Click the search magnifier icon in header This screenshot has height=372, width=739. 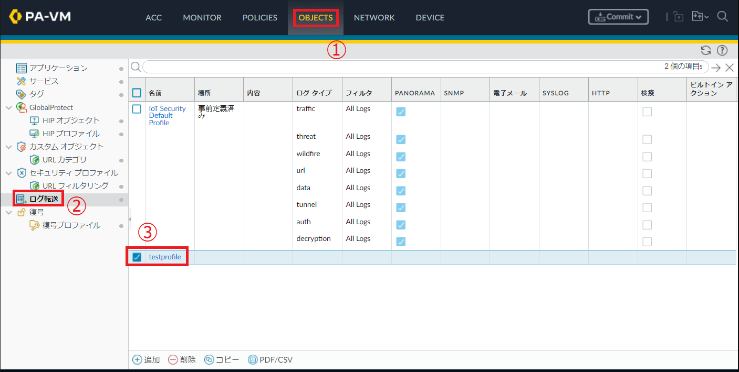(x=723, y=17)
